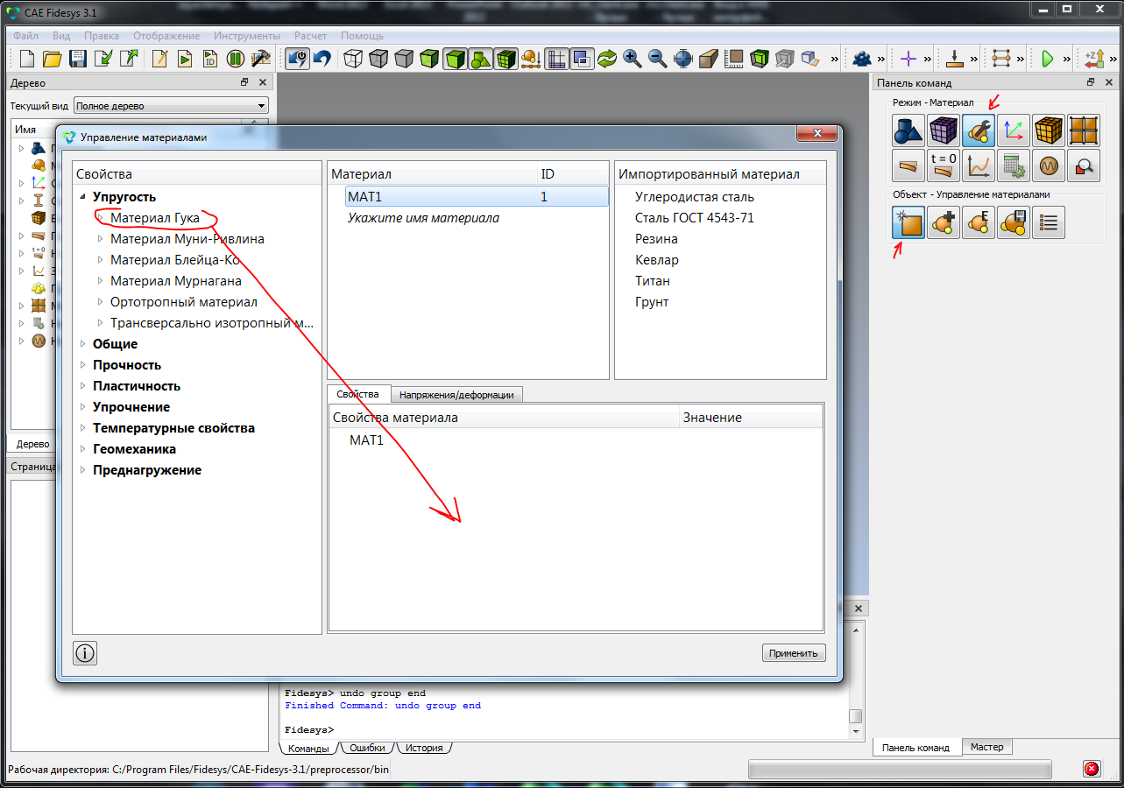Screen dimensions: 1124x788
Task: Switch to the 'Напряжения/деформации' tab
Action: 456,395
